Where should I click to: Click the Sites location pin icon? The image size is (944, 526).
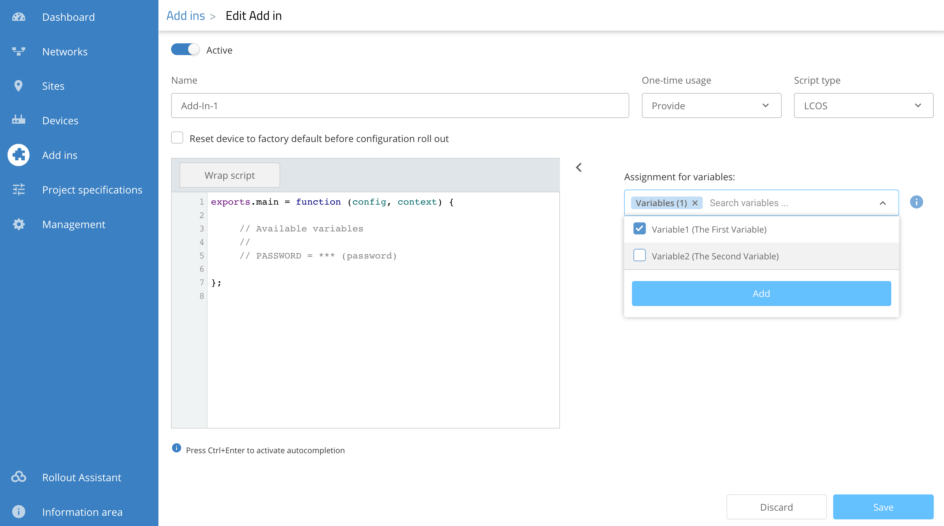click(18, 86)
